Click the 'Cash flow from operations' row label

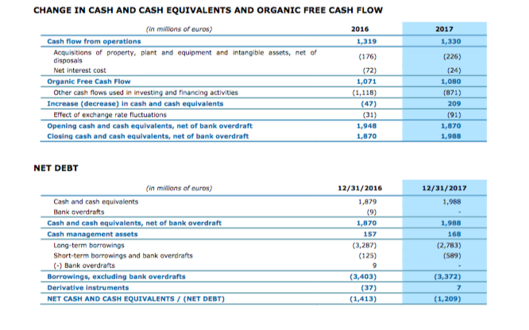tap(94, 41)
